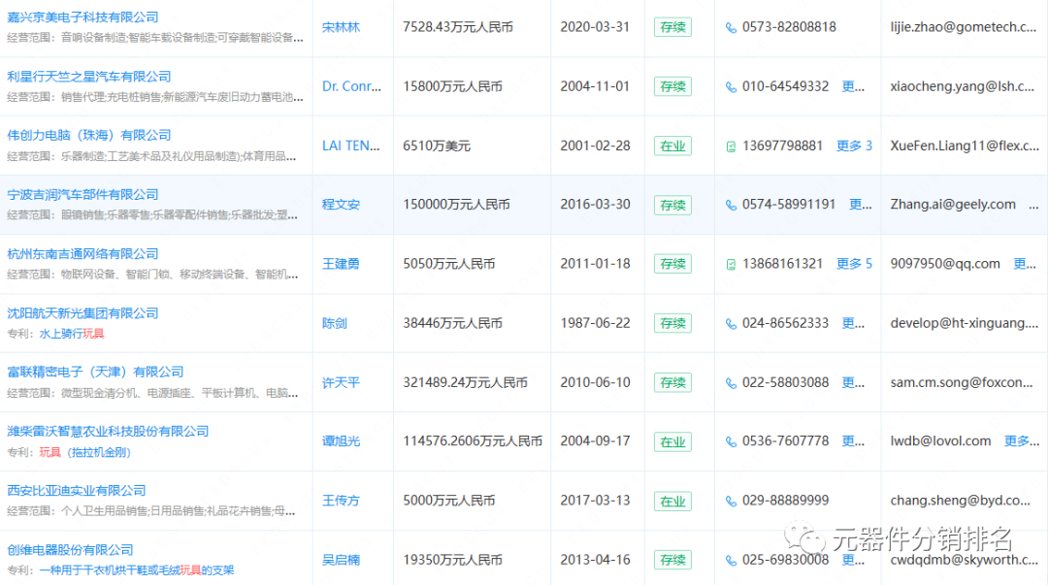Click mobile icon beside 13868161321

[x=732, y=265]
